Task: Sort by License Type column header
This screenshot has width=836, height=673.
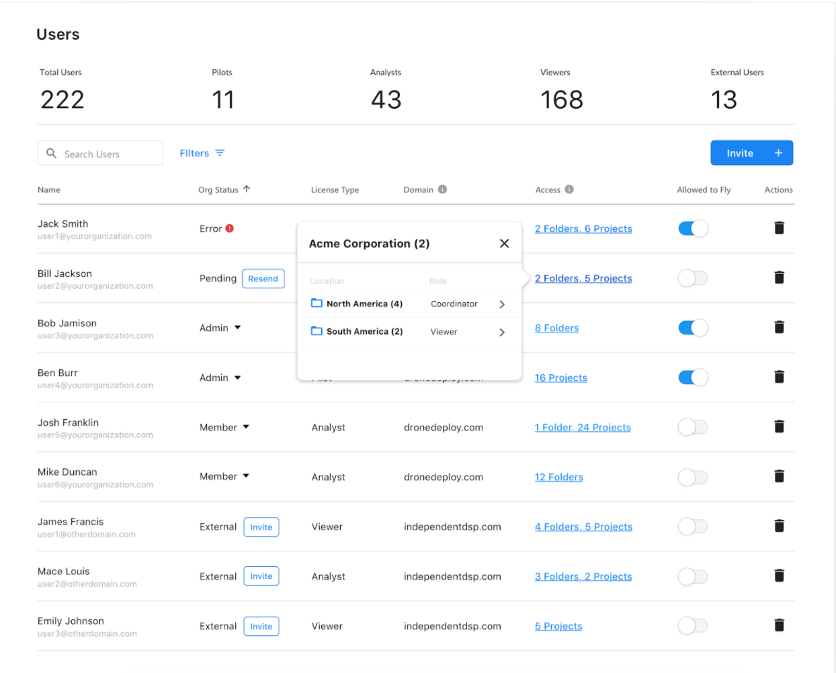Action: pyautogui.click(x=335, y=189)
